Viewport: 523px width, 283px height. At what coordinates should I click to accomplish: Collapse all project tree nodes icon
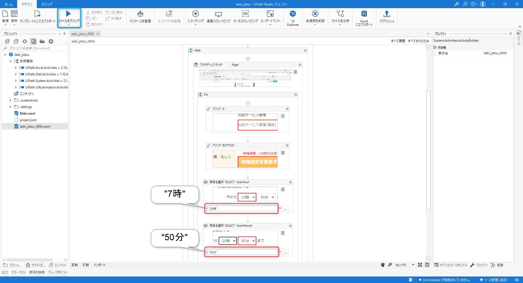(16, 41)
